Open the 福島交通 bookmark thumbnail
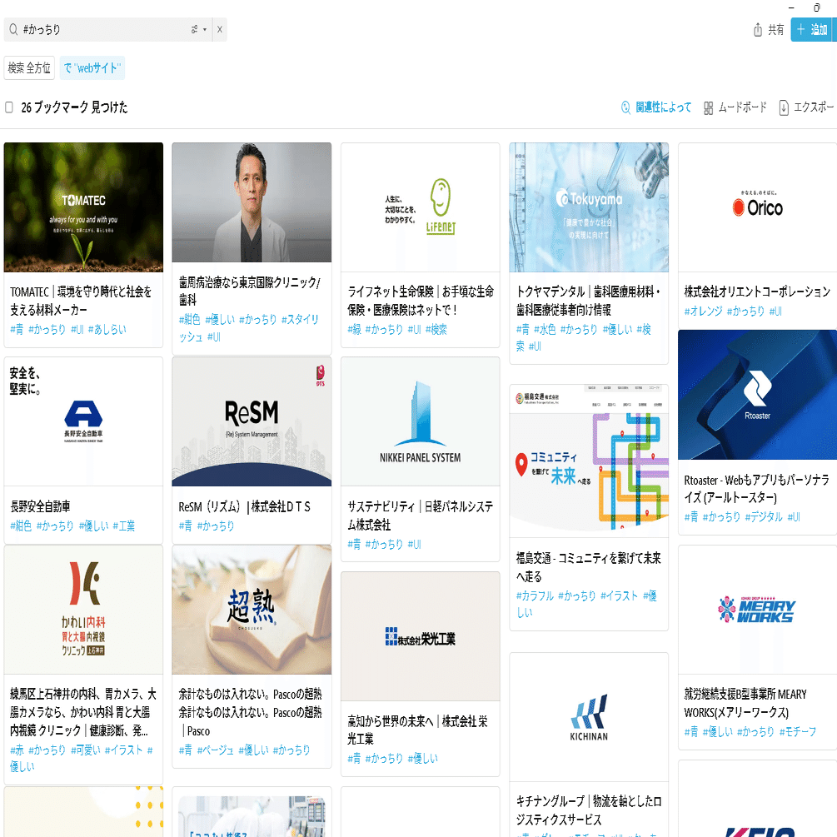Image resolution: width=837 pixels, height=837 pixels. 589,461
